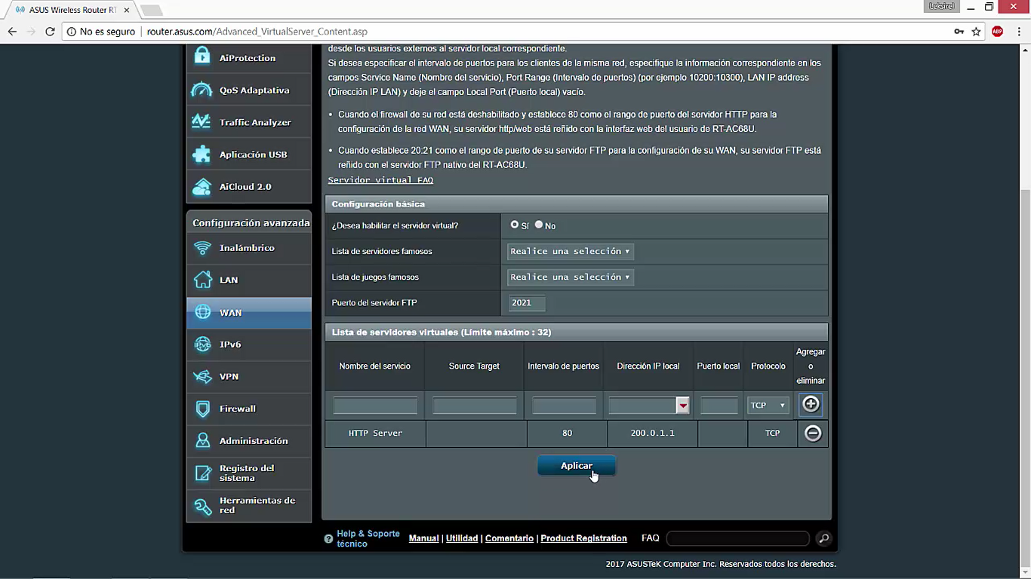This screenshot has height=579, width=1031.
Task: Remove the HTTP Server entry minus icon
Action: [813, 433]
